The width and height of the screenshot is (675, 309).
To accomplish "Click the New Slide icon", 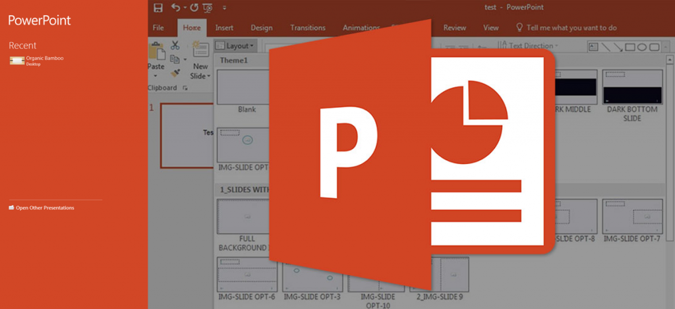I will [x=200, y=50].
